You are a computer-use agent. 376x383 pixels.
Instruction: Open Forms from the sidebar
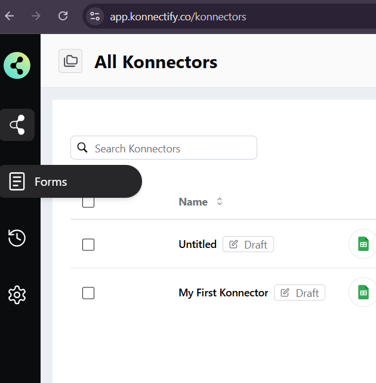(x=70, y=182)
